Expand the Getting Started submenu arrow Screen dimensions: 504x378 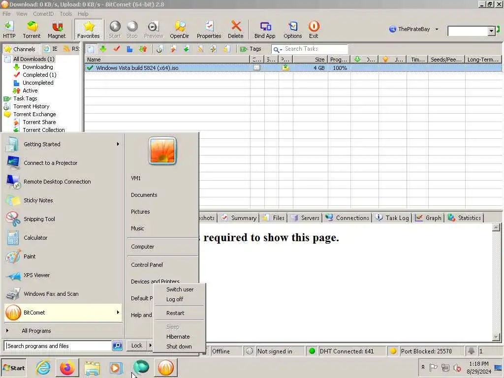pos(118,144)
